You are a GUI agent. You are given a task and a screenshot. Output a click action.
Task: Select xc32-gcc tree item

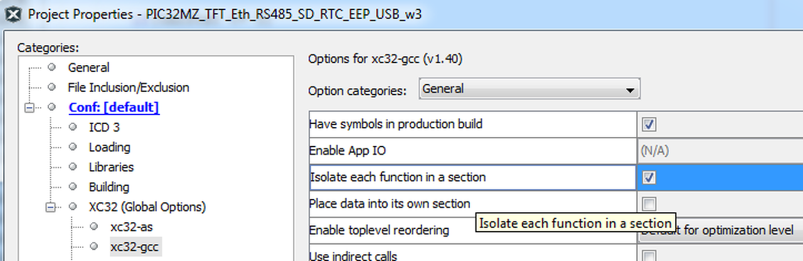134,247
